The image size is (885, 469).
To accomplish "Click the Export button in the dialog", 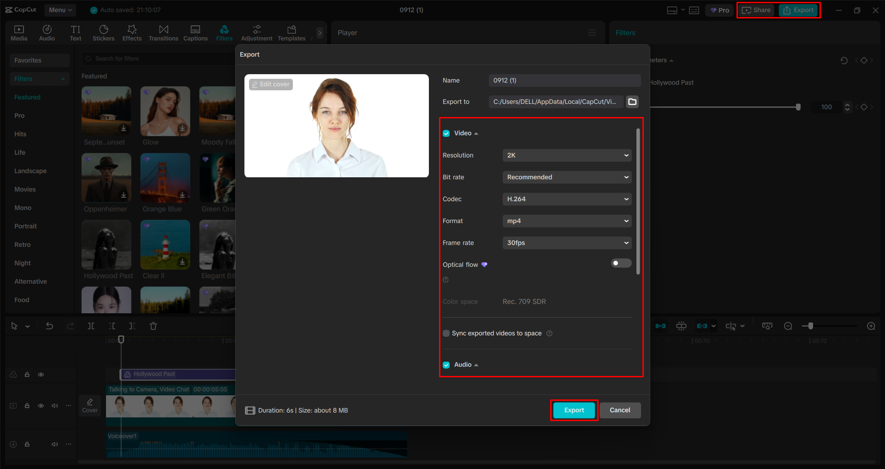I will click(x=573, y=410).
